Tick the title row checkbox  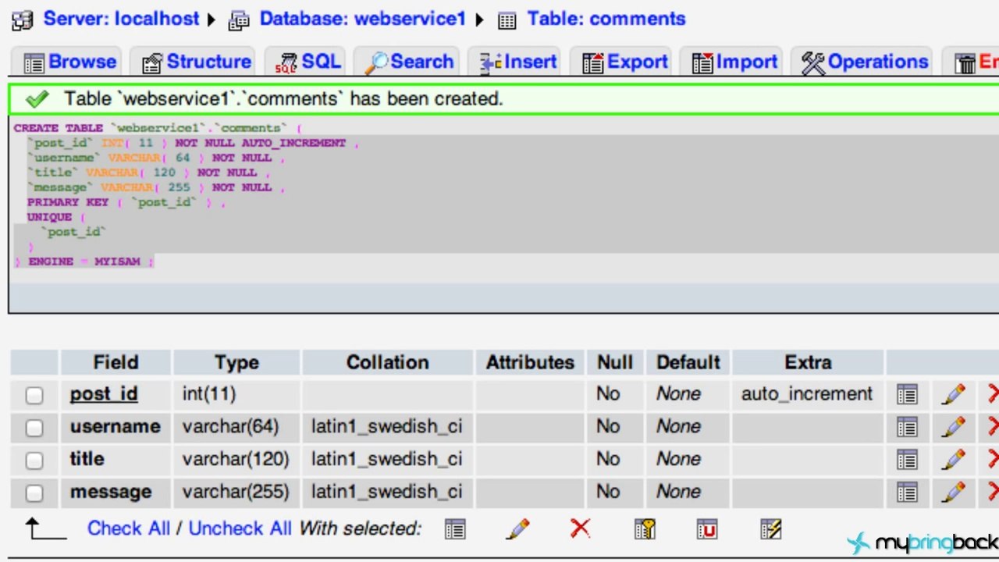tap(34, 461)
